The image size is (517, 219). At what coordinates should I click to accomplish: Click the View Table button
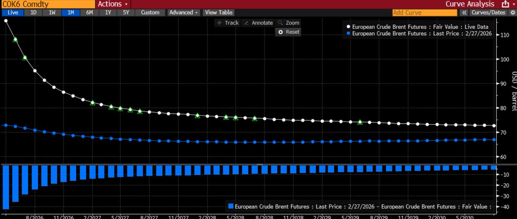point(218,12)
